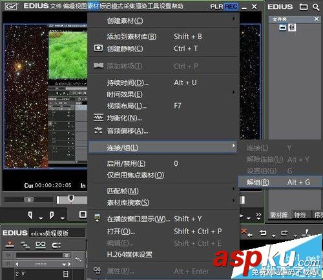Switch to REC recorder mode
The width and height of the screenshot is (323, 280).
pyautogui.click(x=231, y=6)
